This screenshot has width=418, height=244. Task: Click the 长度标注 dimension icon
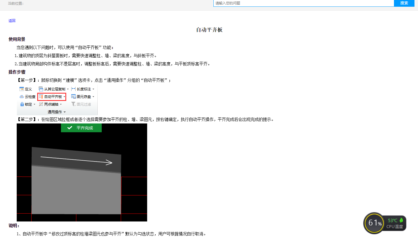coord(74,89)
